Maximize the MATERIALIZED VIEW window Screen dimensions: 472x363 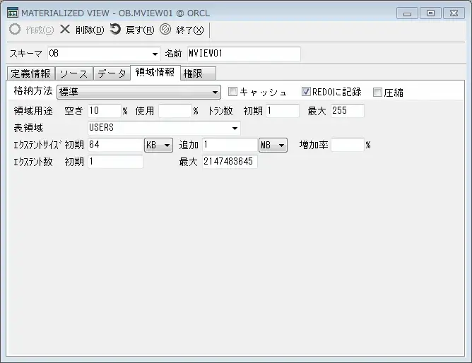click(430, 13)
